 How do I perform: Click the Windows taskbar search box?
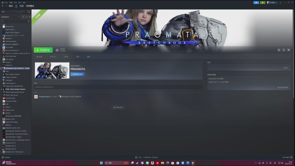click(117, 163)
